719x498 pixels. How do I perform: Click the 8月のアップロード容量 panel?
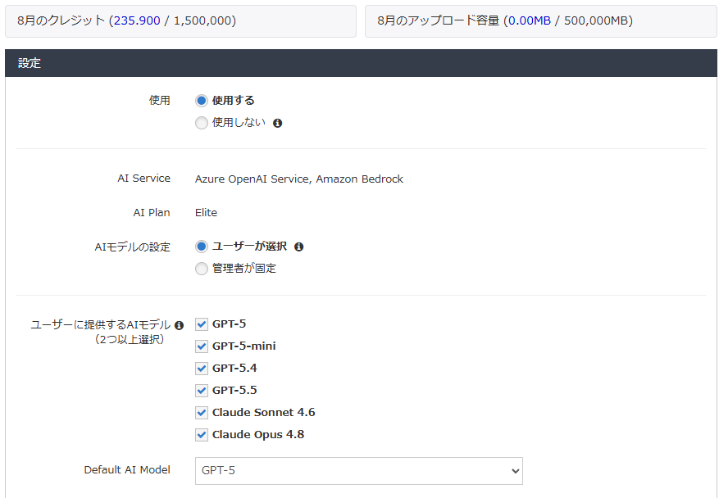541,21
